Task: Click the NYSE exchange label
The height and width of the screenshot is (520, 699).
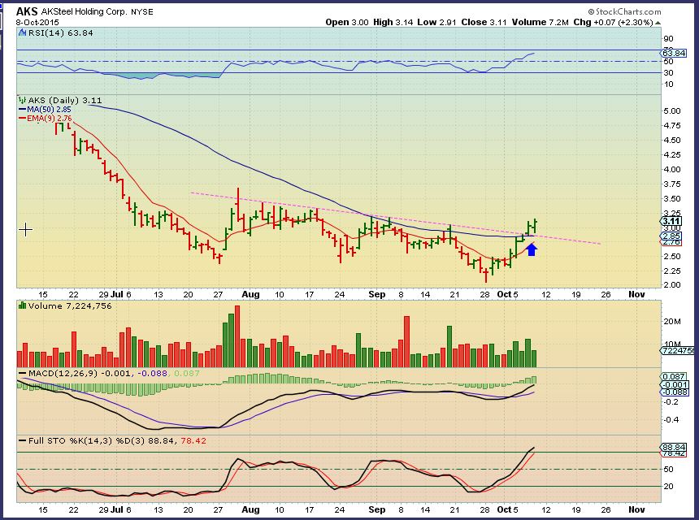Action: click(x=141, y=12)
